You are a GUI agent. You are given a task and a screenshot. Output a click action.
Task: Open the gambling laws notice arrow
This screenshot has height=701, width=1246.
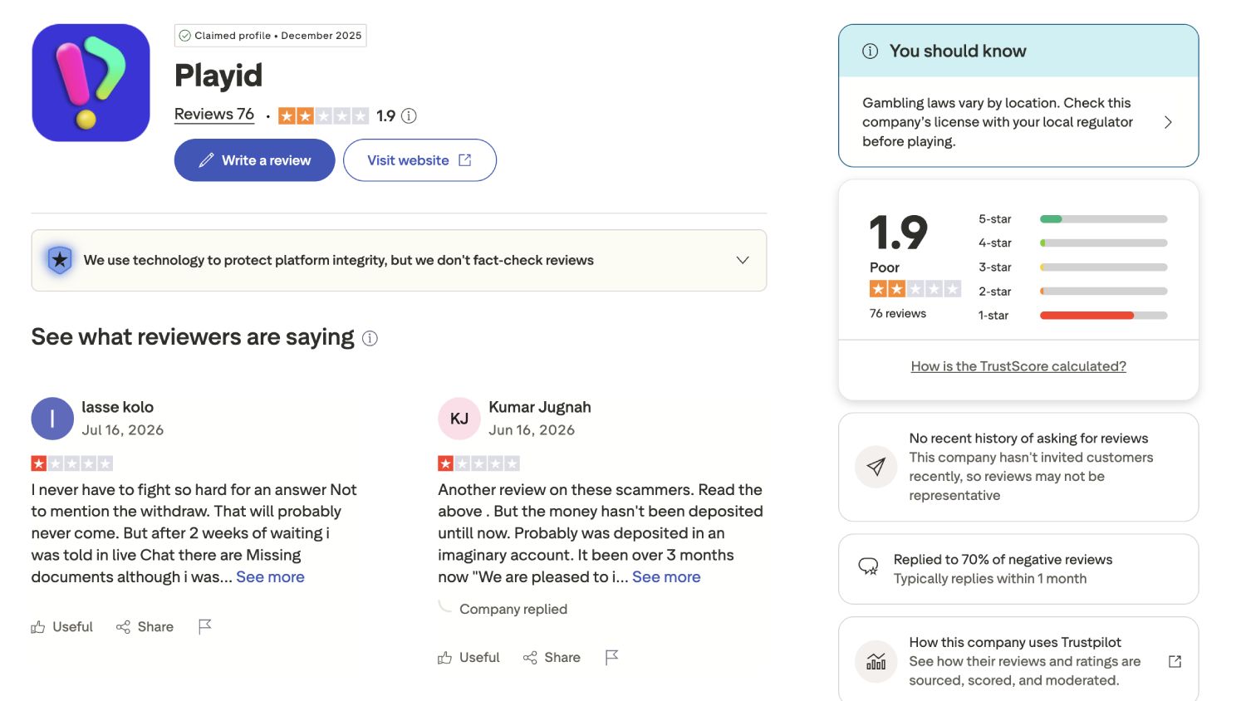tap(1168, 122)
